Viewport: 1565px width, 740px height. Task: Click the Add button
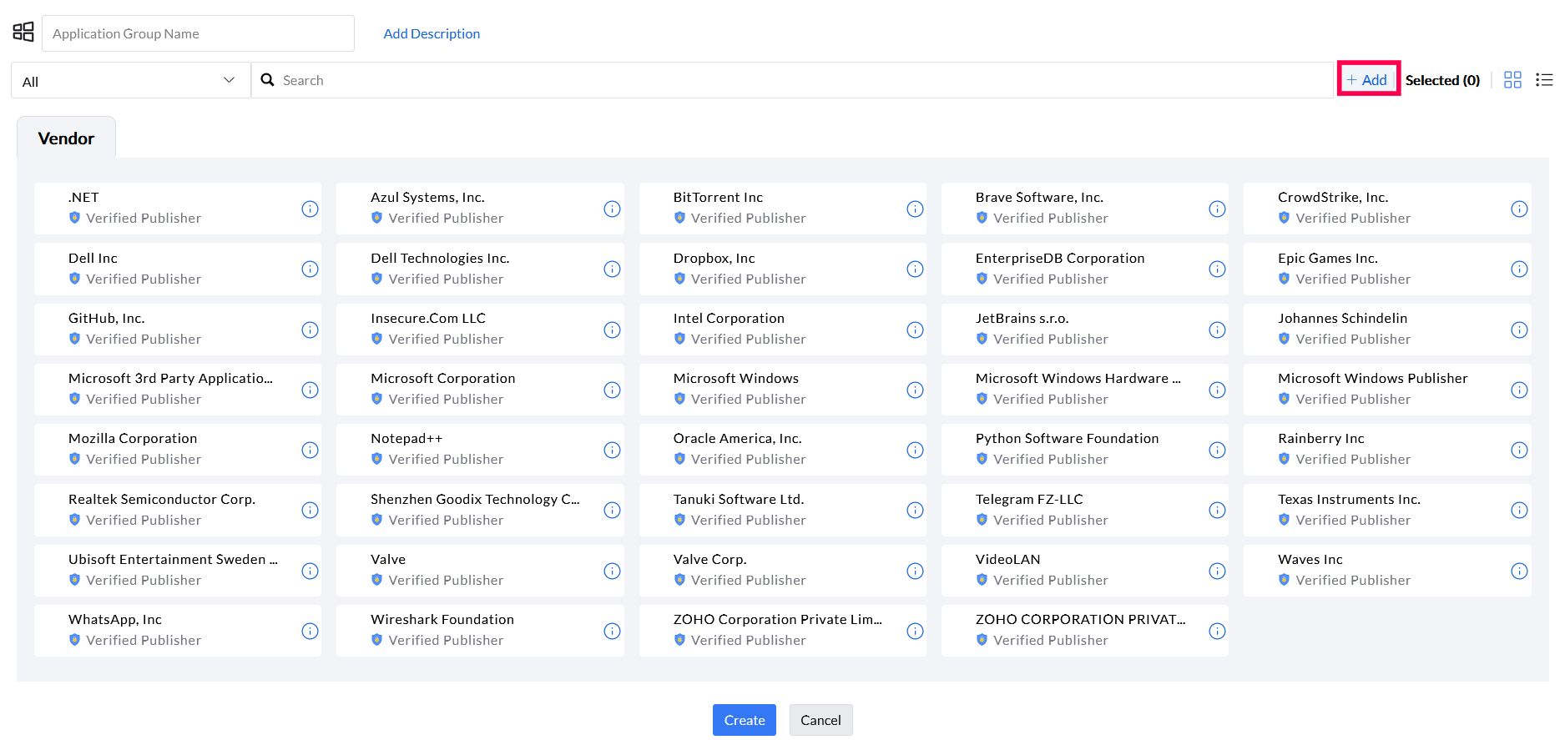(x=1367, y=79)
